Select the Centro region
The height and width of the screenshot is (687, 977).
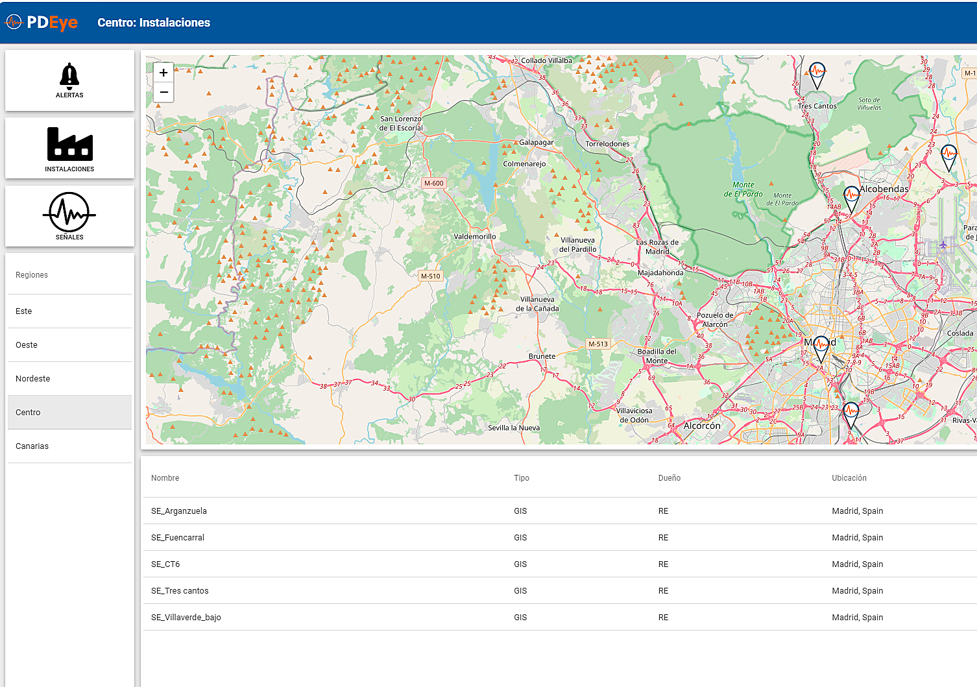coord(69,413)
